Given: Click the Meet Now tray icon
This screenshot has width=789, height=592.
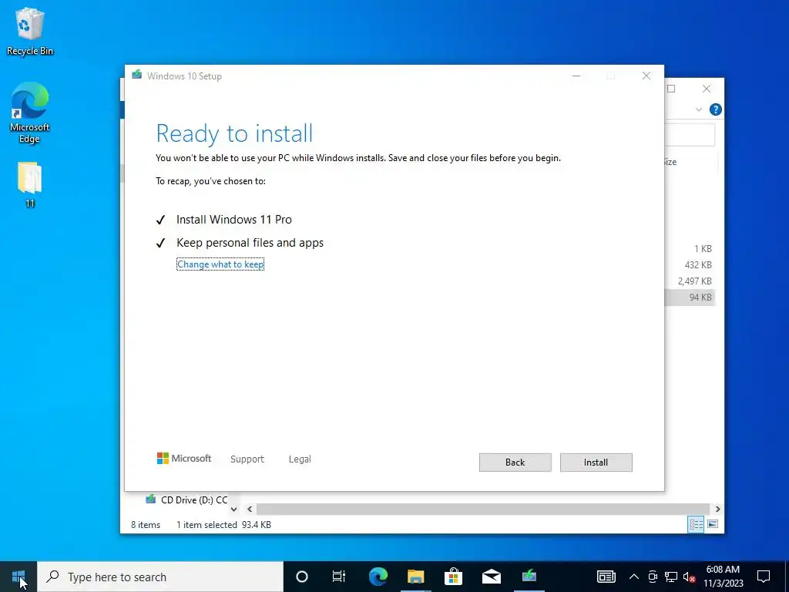Looking at the screenshot, I should pyautogui.click(x=653, y=577).
